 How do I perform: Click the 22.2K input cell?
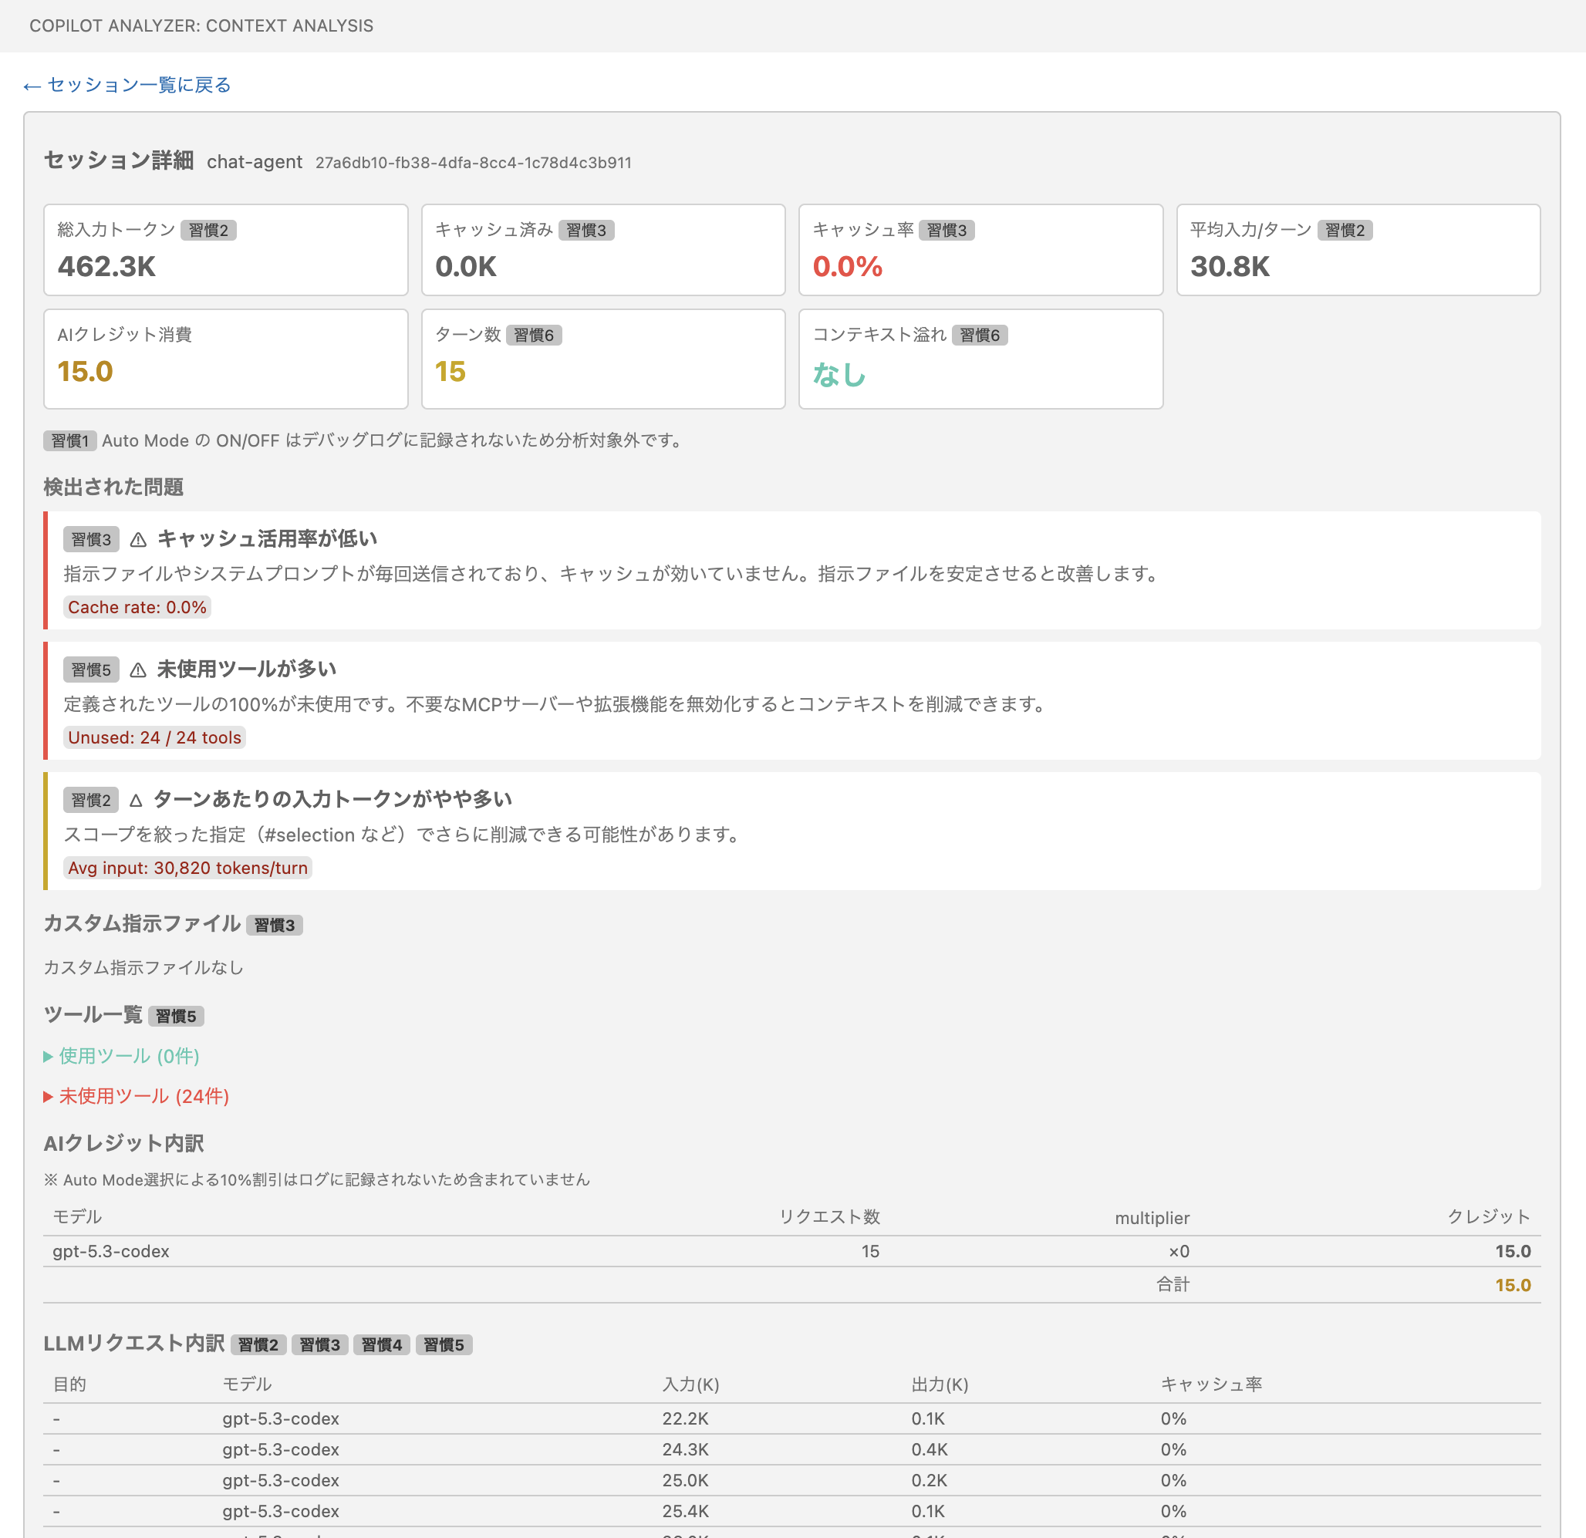[x=684, y=1419]
